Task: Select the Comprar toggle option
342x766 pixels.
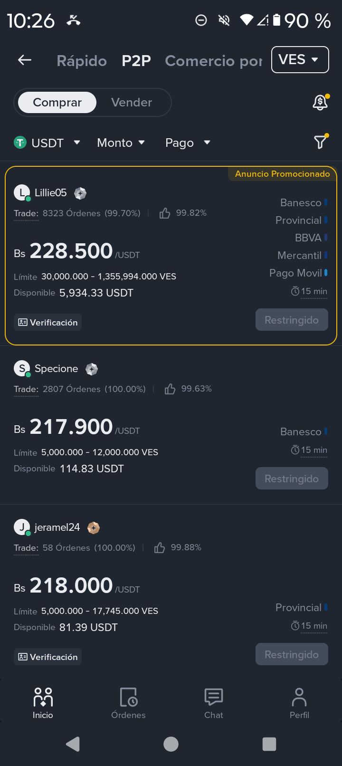Action: [57, 102]
